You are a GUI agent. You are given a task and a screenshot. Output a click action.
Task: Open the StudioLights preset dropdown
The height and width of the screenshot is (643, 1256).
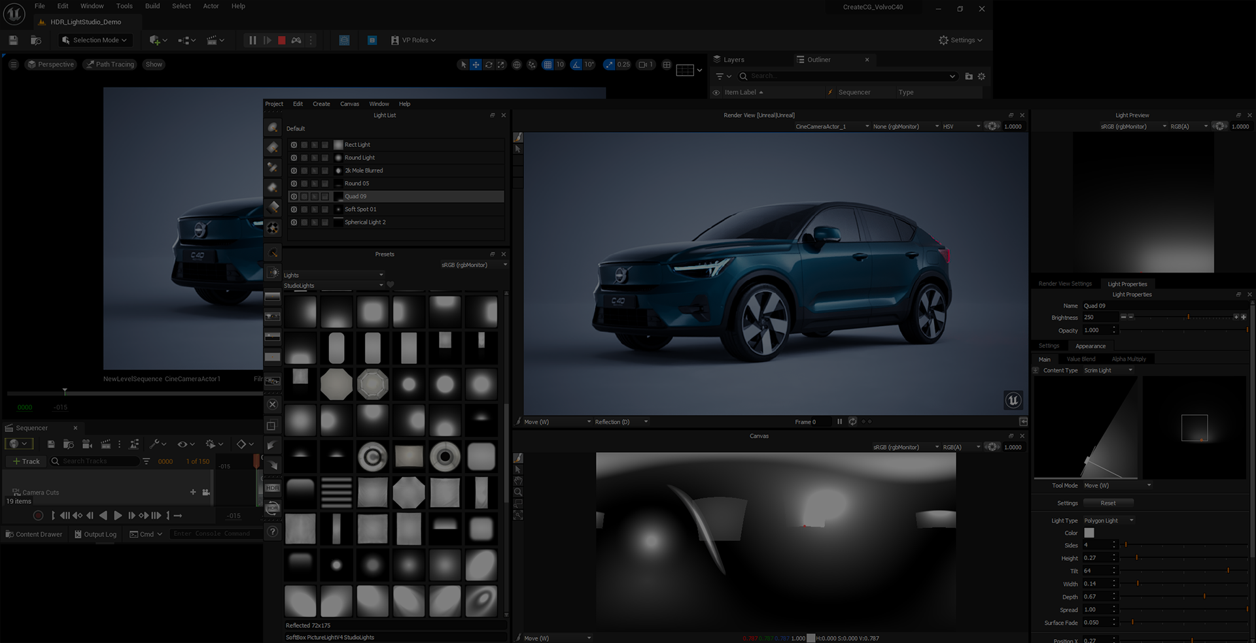334,286
